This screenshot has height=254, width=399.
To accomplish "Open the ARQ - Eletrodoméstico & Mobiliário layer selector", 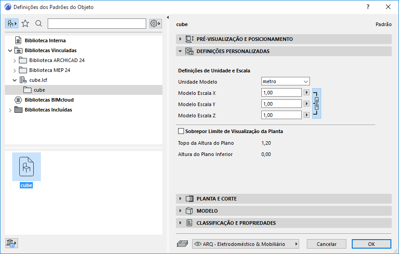I will point(246,244).
